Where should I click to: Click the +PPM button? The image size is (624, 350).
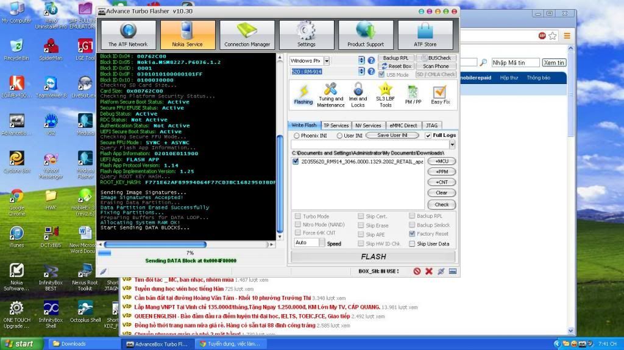(x=442, y=172)
